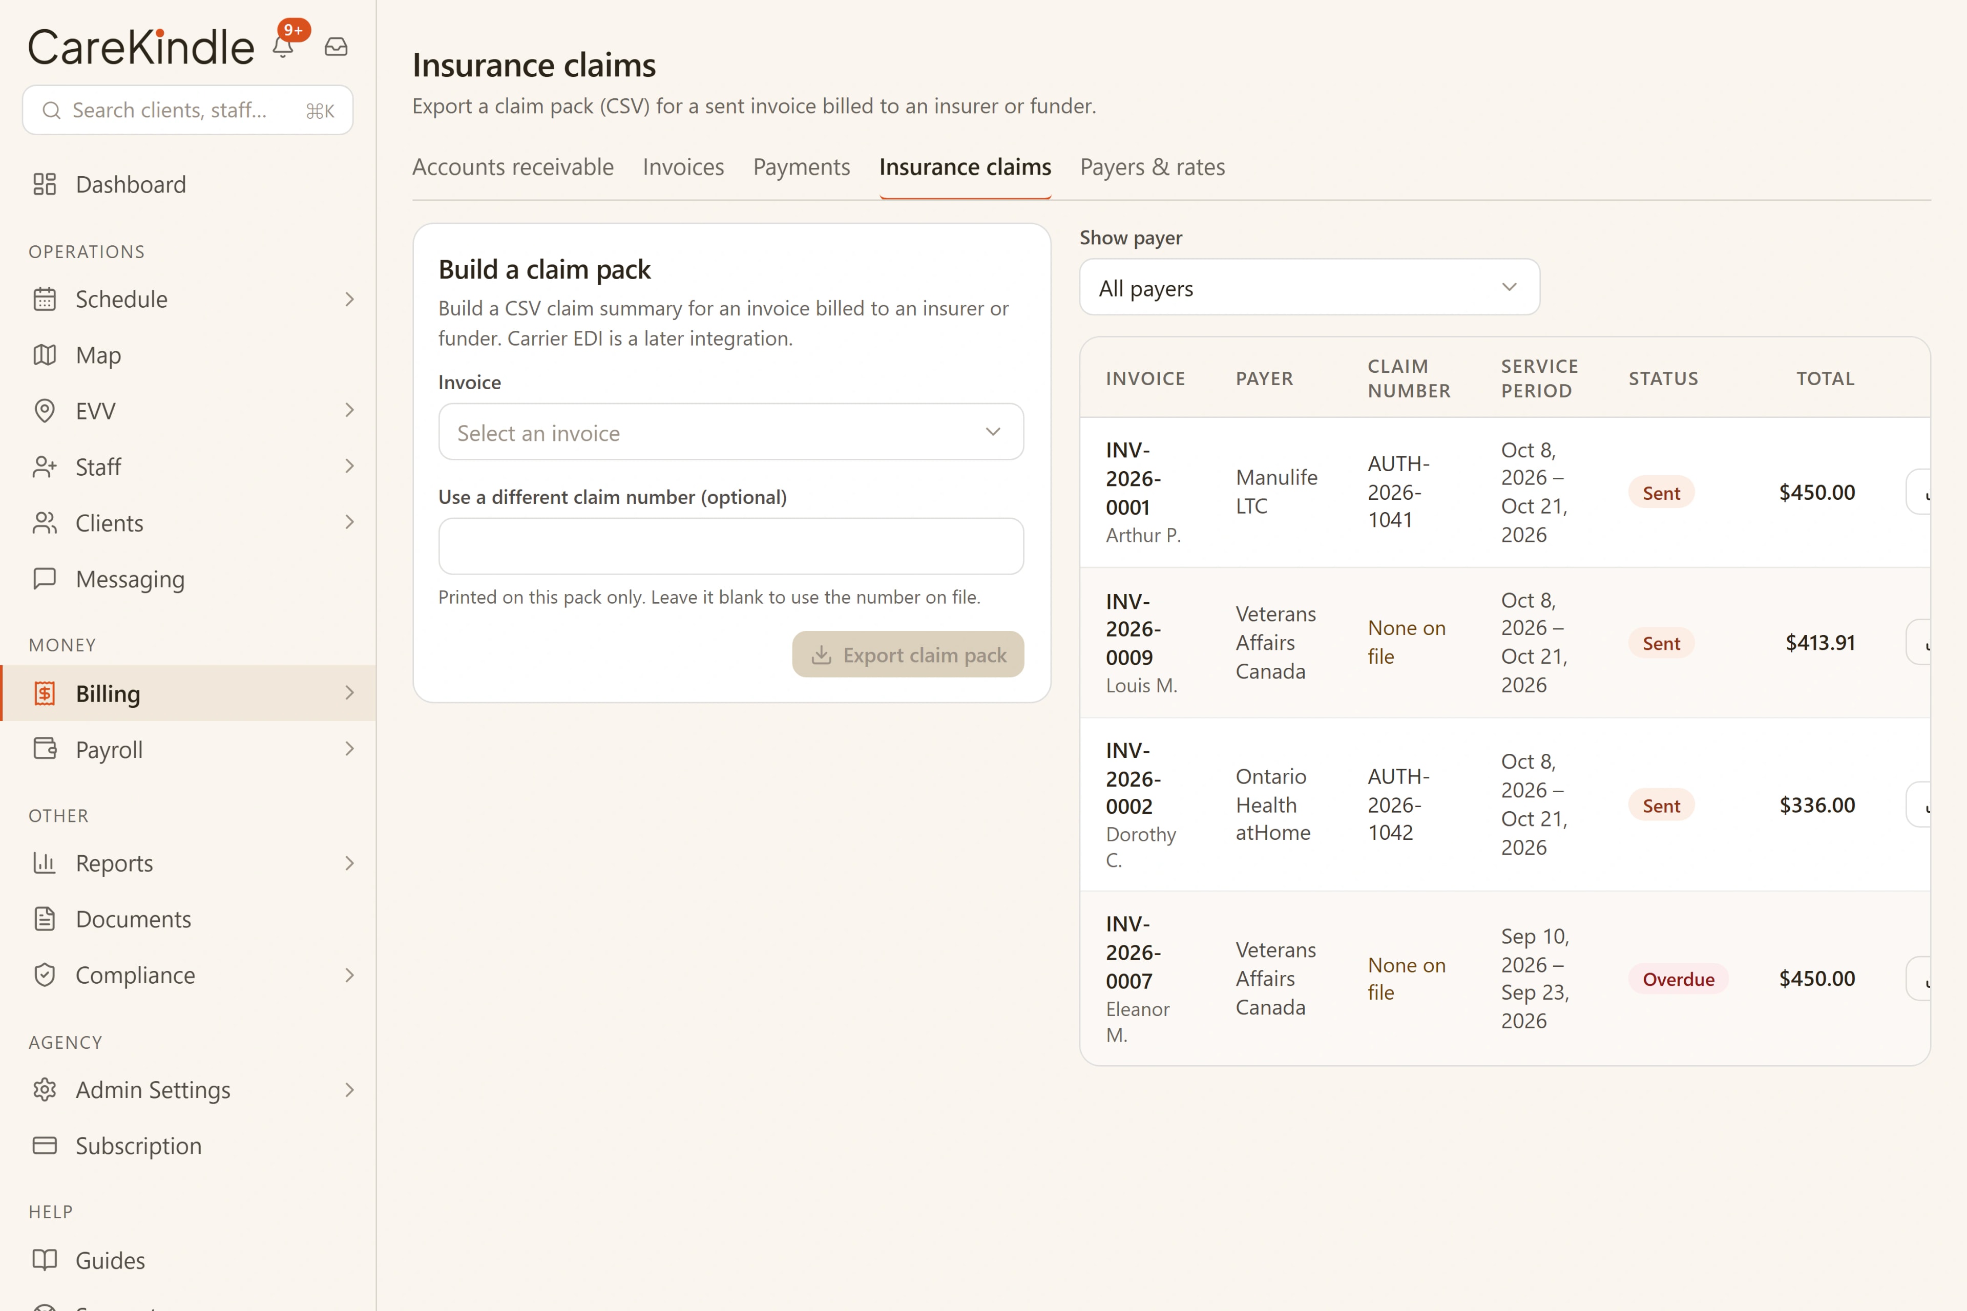Click the Reports bar chart icon

click(45, 862)
